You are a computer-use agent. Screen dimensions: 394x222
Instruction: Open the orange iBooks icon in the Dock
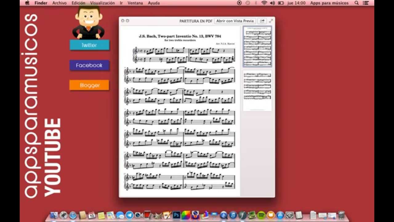[271, 215]
